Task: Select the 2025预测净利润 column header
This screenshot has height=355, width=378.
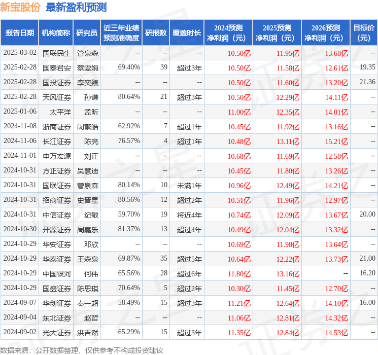Action: pyautogui.click(x=277, y=32)
